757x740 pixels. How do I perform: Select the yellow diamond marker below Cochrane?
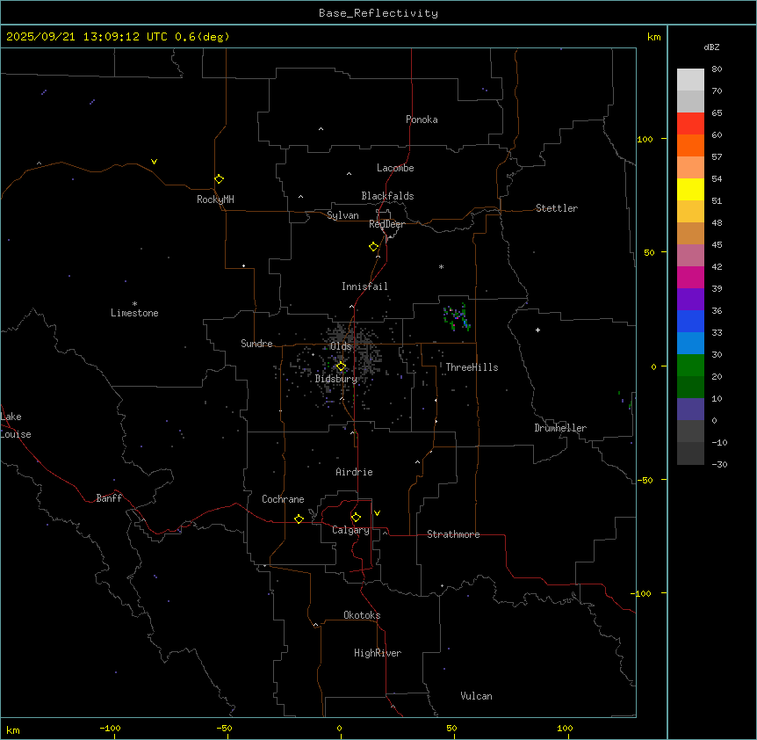coord(299,519)
